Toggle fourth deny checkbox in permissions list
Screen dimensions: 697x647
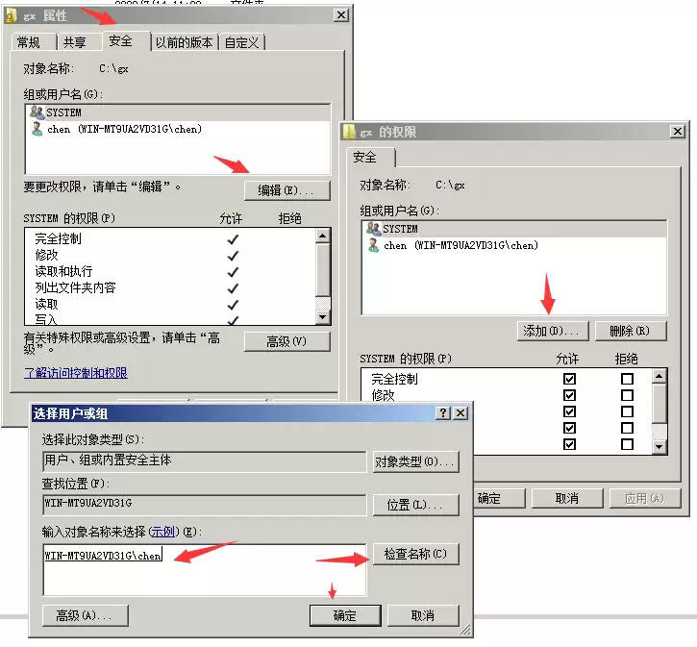click(x=627, y=428)
